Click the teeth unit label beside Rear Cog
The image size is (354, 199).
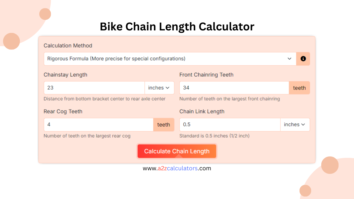pyautogui.click(x=164, y=124)
